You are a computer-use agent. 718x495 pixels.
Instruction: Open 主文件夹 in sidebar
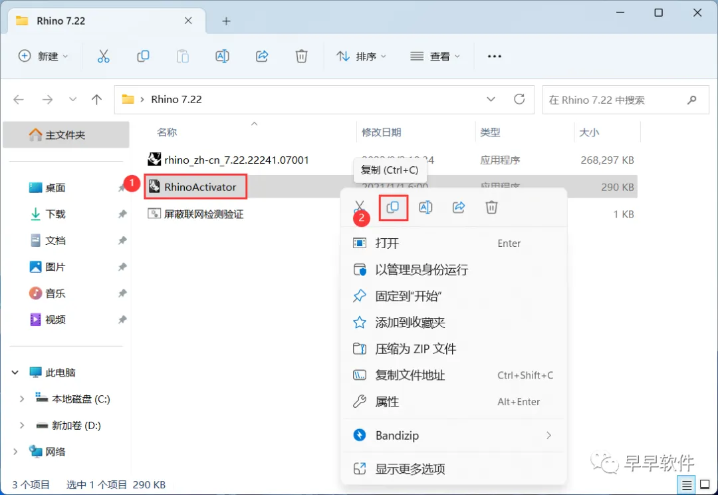click(66, 135)
